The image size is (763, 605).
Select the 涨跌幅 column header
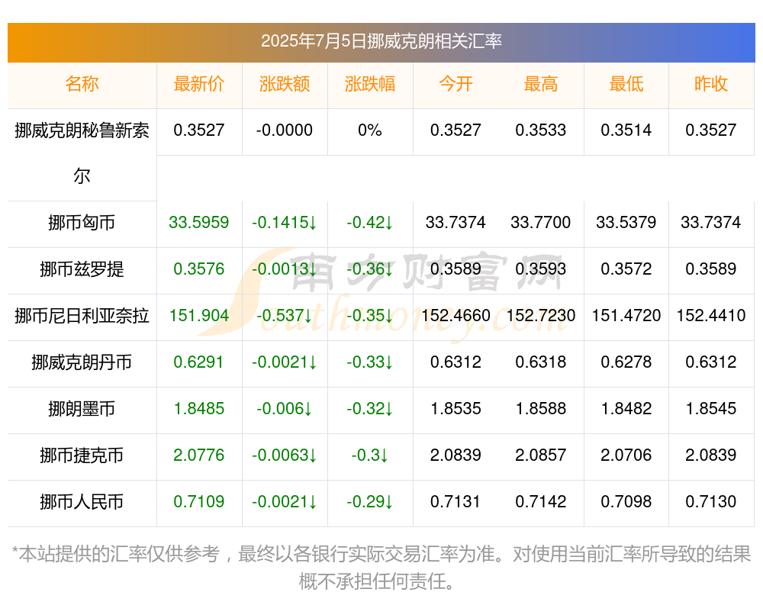370,84
